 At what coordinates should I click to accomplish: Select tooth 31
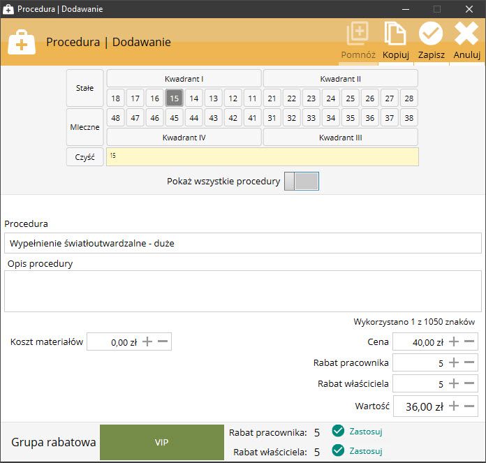[272, 118]
